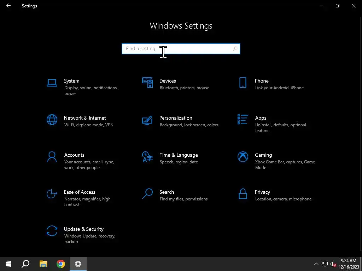Click 'Narrator, magnifier, high contrast' text
Viewport: 362px width, 271px height.
point(87,202)
